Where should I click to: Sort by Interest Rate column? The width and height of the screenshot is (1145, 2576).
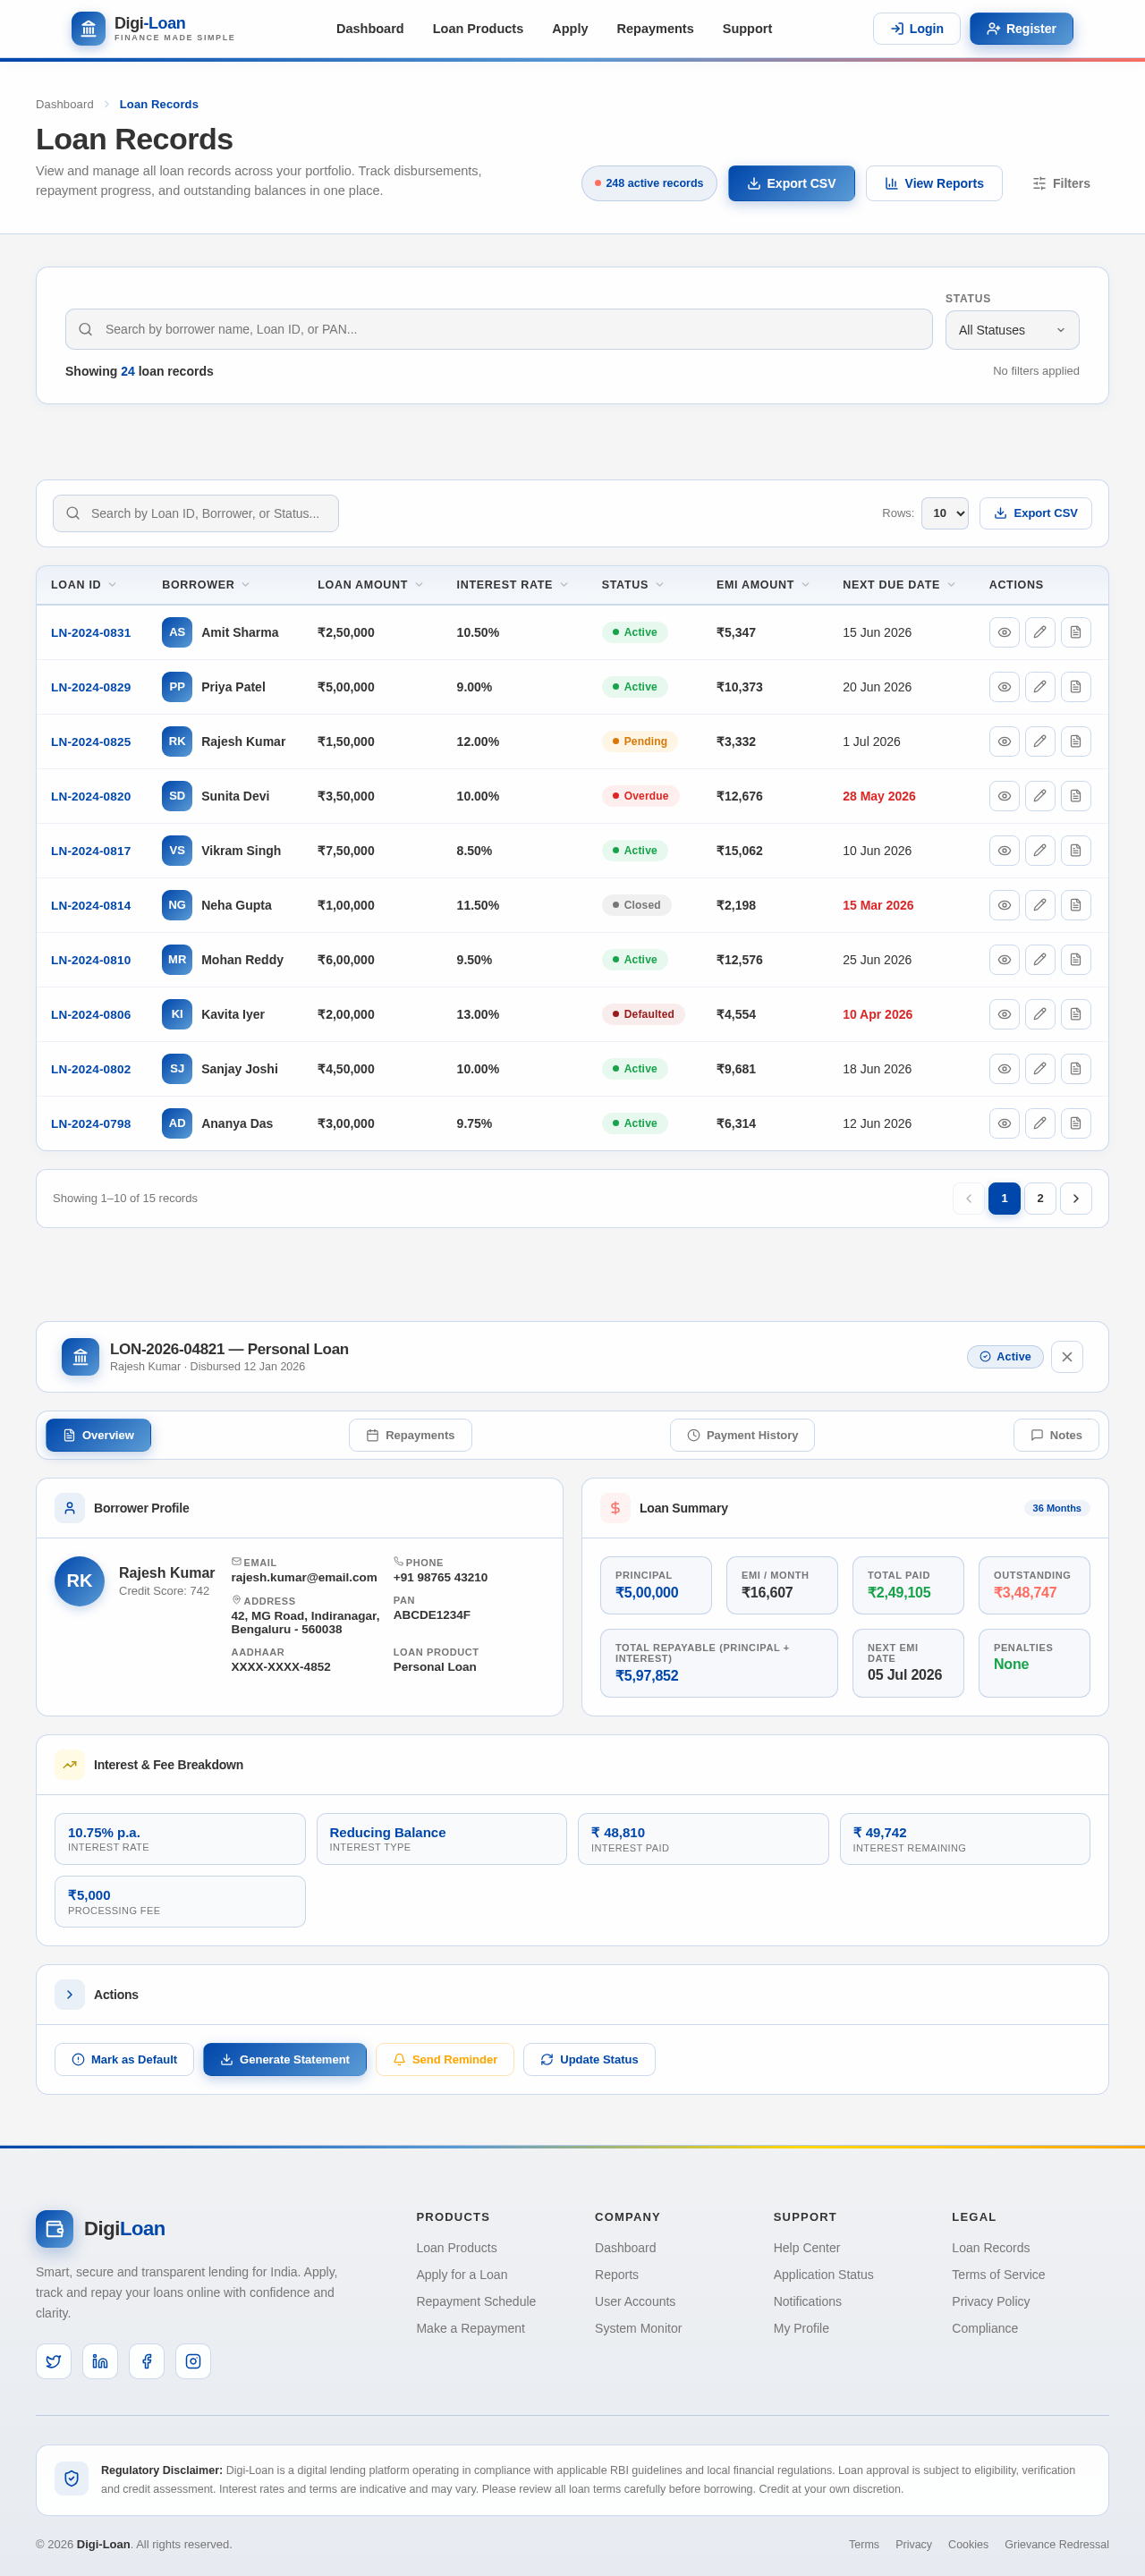[512, 585]
